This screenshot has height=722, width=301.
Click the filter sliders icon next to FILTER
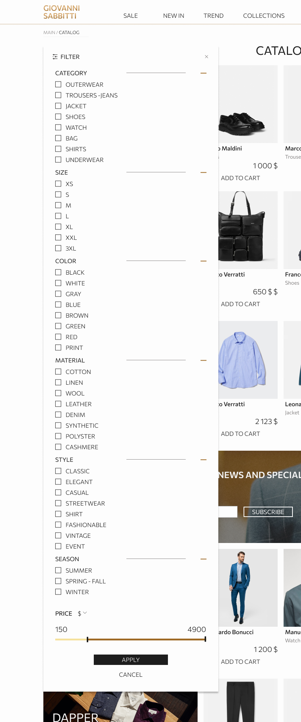55,57
